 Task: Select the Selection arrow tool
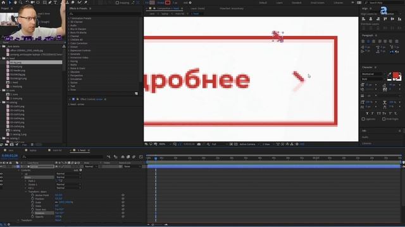[x=10, y=3]
